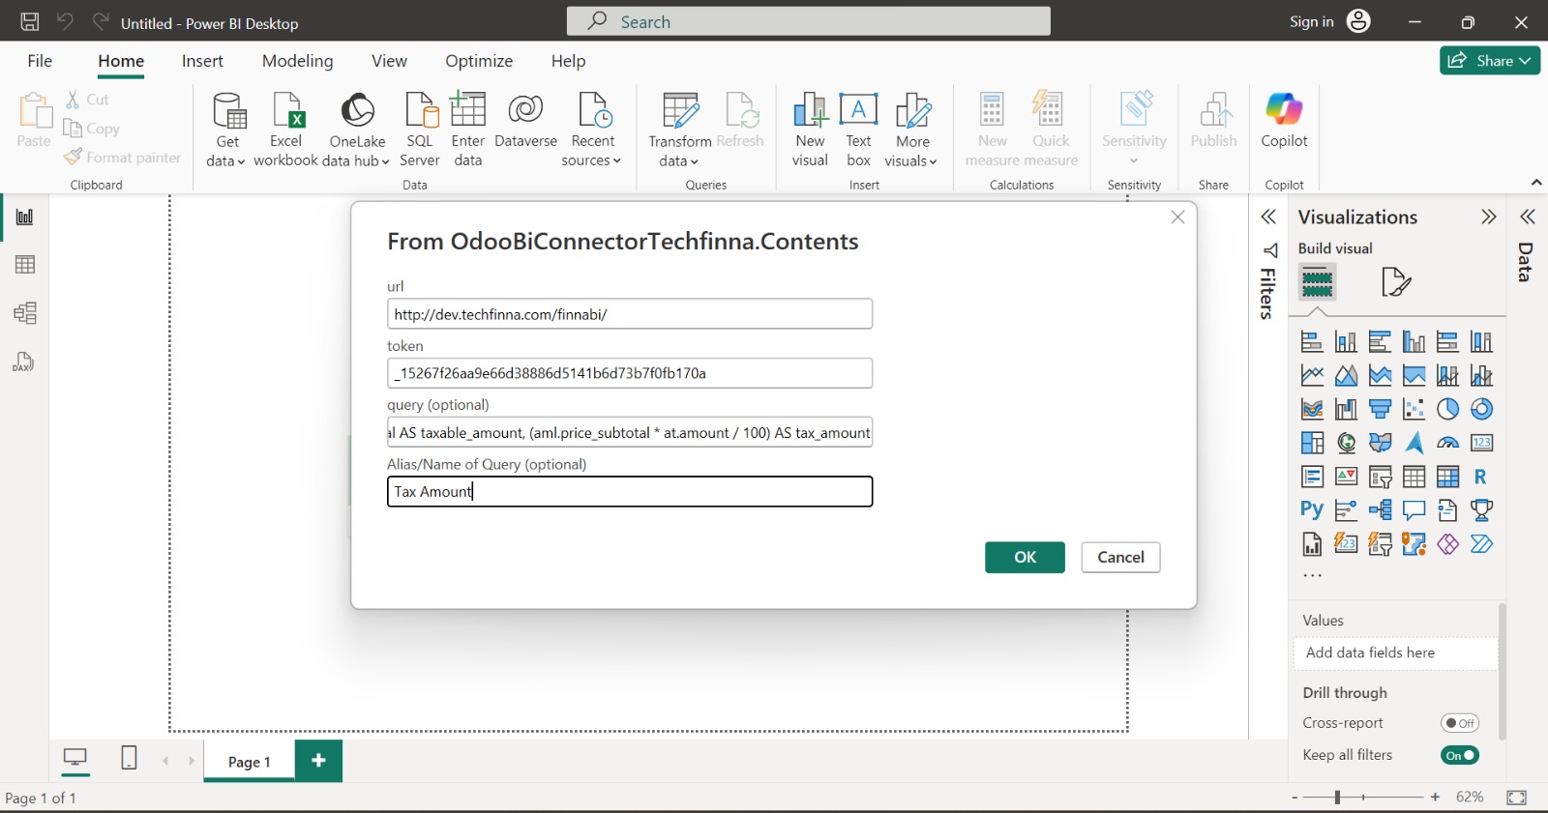Toggle Keep all filters switch
Screen dimensions: 1548x813
1459,755
